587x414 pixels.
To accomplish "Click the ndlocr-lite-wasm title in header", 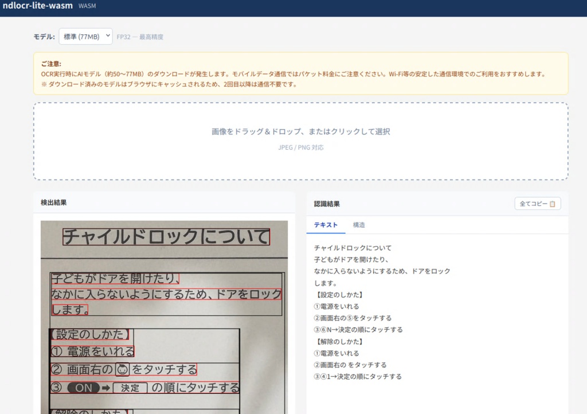I will coord(37,6).
